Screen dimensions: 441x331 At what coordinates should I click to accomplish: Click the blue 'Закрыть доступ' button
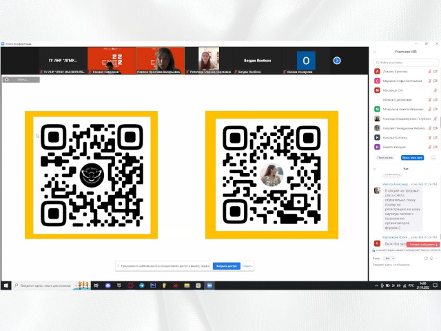click(x=227, y=266)
